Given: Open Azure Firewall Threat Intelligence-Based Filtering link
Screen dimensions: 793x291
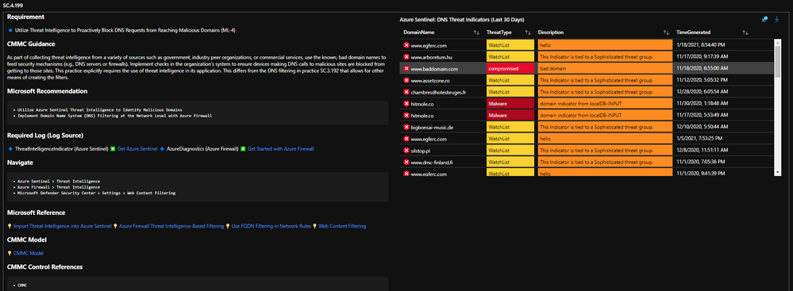Looking at the screenshot, I should tap(171, 226).
